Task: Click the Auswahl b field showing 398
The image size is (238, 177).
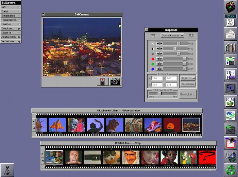Action: click(157, 85)
